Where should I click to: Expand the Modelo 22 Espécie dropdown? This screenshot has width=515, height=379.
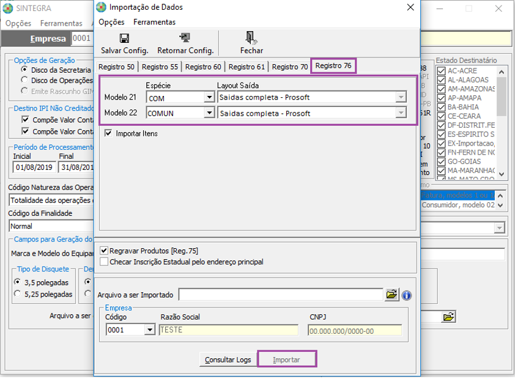[x=209, y=113]
